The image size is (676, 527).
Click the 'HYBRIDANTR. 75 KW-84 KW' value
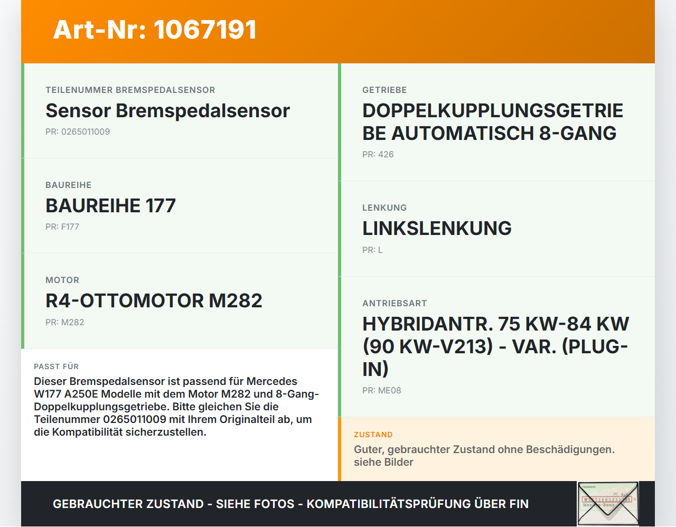[495, 346]
